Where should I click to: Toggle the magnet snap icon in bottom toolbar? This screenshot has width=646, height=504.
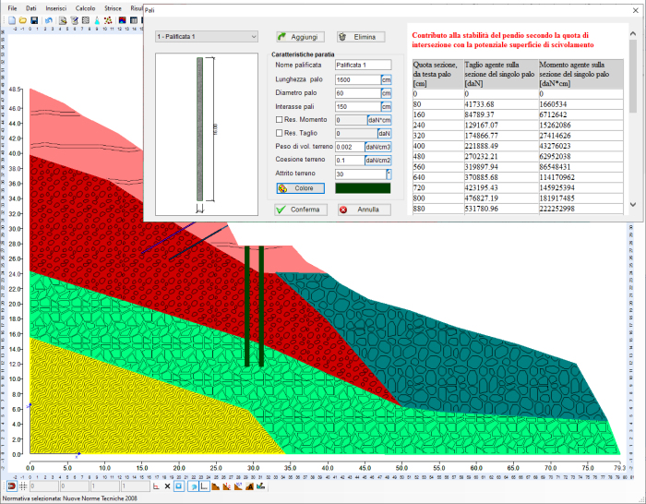9,486
